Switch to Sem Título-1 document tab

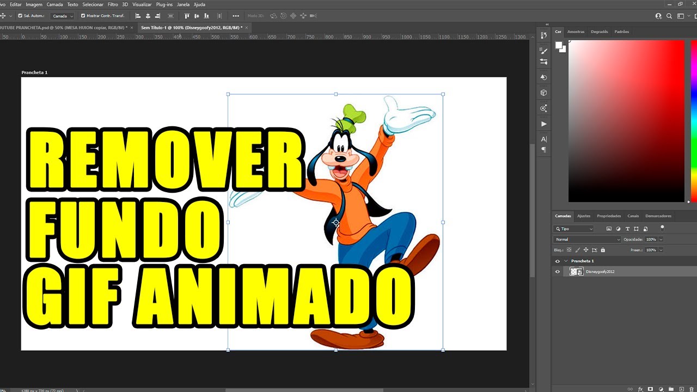click(192, 27)
